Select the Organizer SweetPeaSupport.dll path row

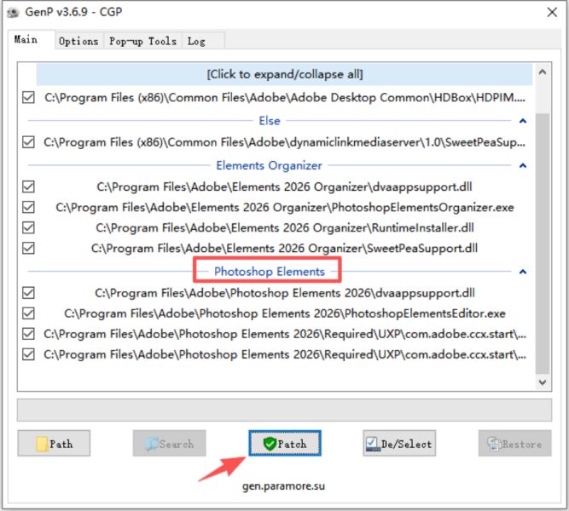click(x=285, y=248)
